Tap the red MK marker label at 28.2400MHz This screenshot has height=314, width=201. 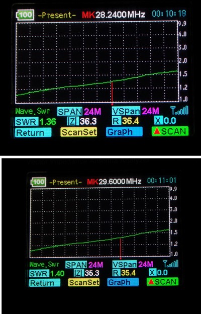(88, 15)
